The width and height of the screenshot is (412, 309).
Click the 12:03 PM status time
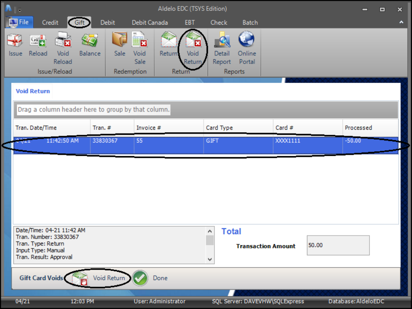[x=82, y=301]
